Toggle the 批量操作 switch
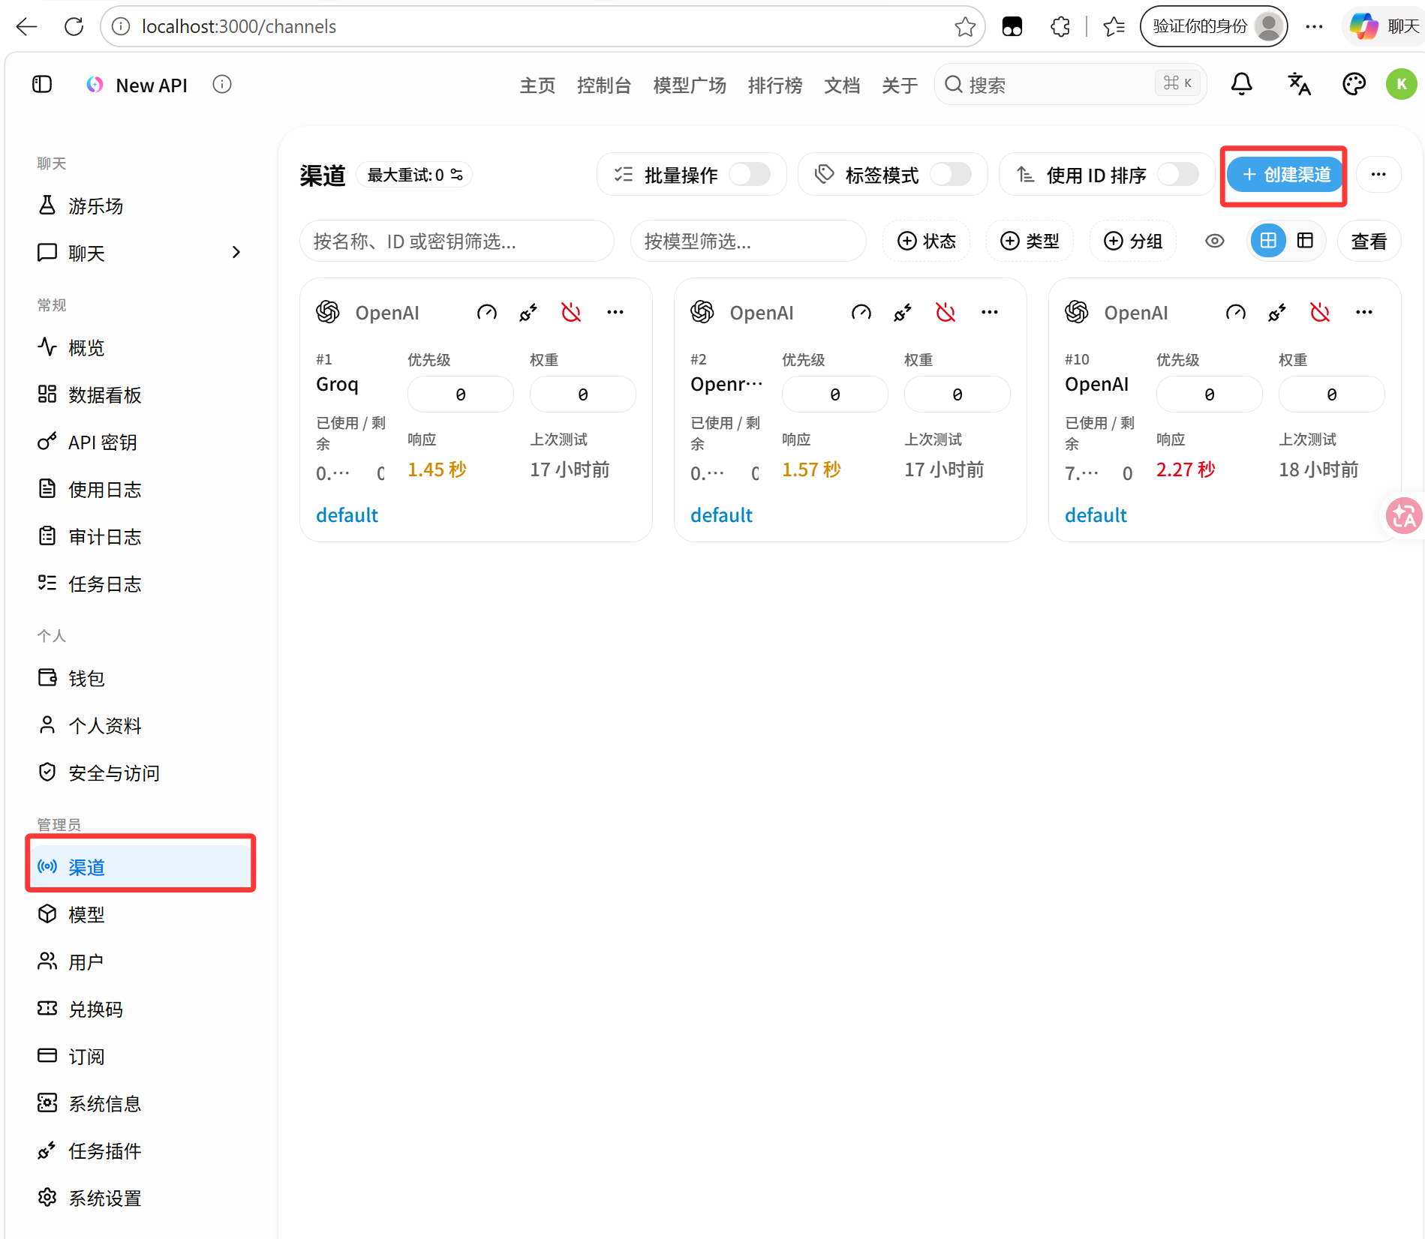This screenshot has height=1239, width=1425. [750, 175]
